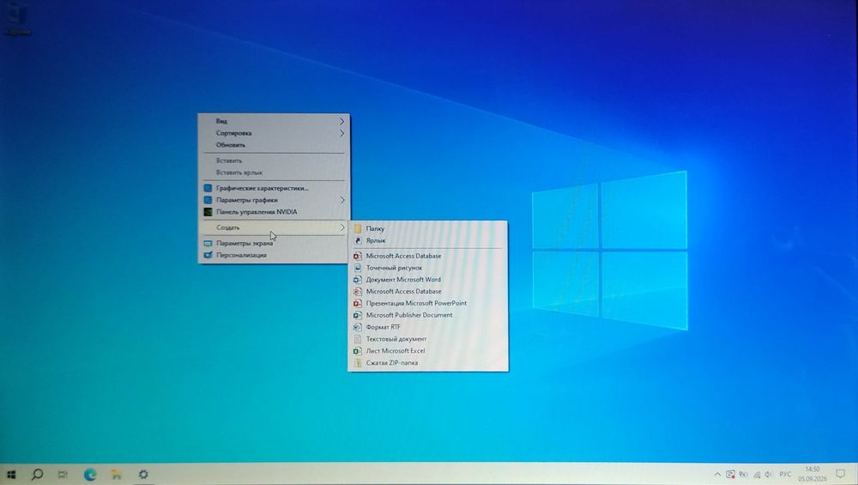Create a new Ярлык
This screenshot has height=485, width=858.
click(x=427, y=240)
